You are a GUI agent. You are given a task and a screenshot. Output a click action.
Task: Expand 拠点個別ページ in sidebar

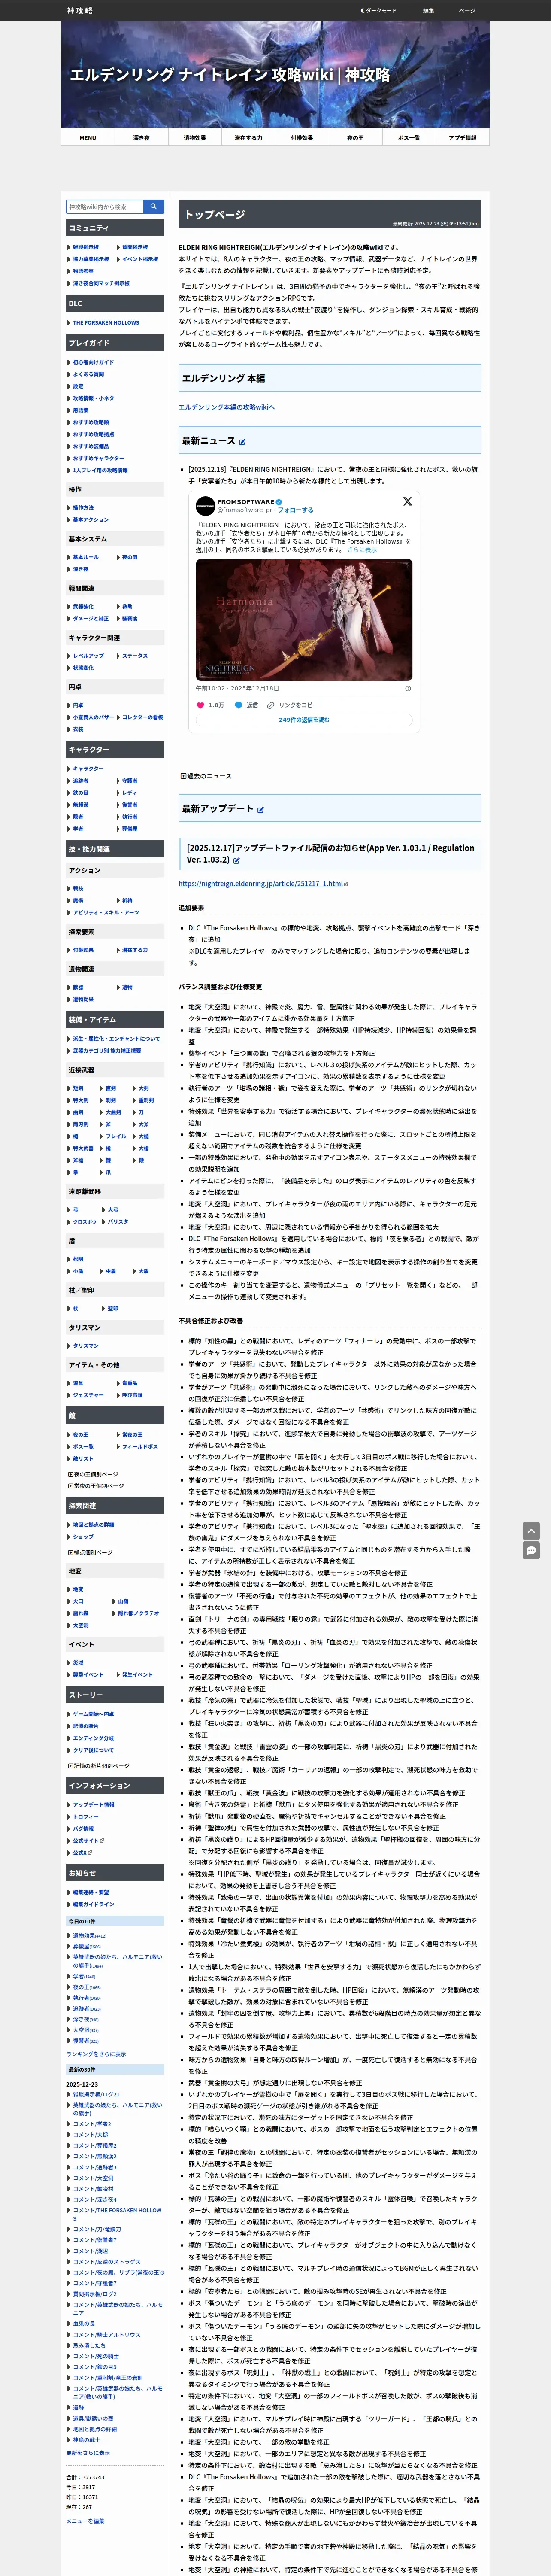pyautogui.click(x=90, y=1553)
